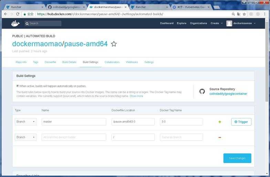
Task: Click the secure padlock icon
Action: point(25,14)
